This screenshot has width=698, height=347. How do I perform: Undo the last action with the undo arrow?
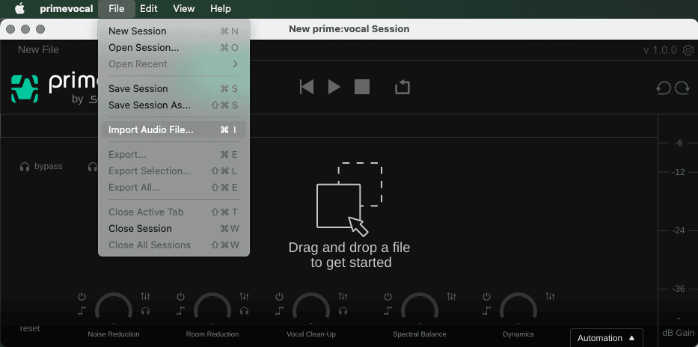coord(664,88)
